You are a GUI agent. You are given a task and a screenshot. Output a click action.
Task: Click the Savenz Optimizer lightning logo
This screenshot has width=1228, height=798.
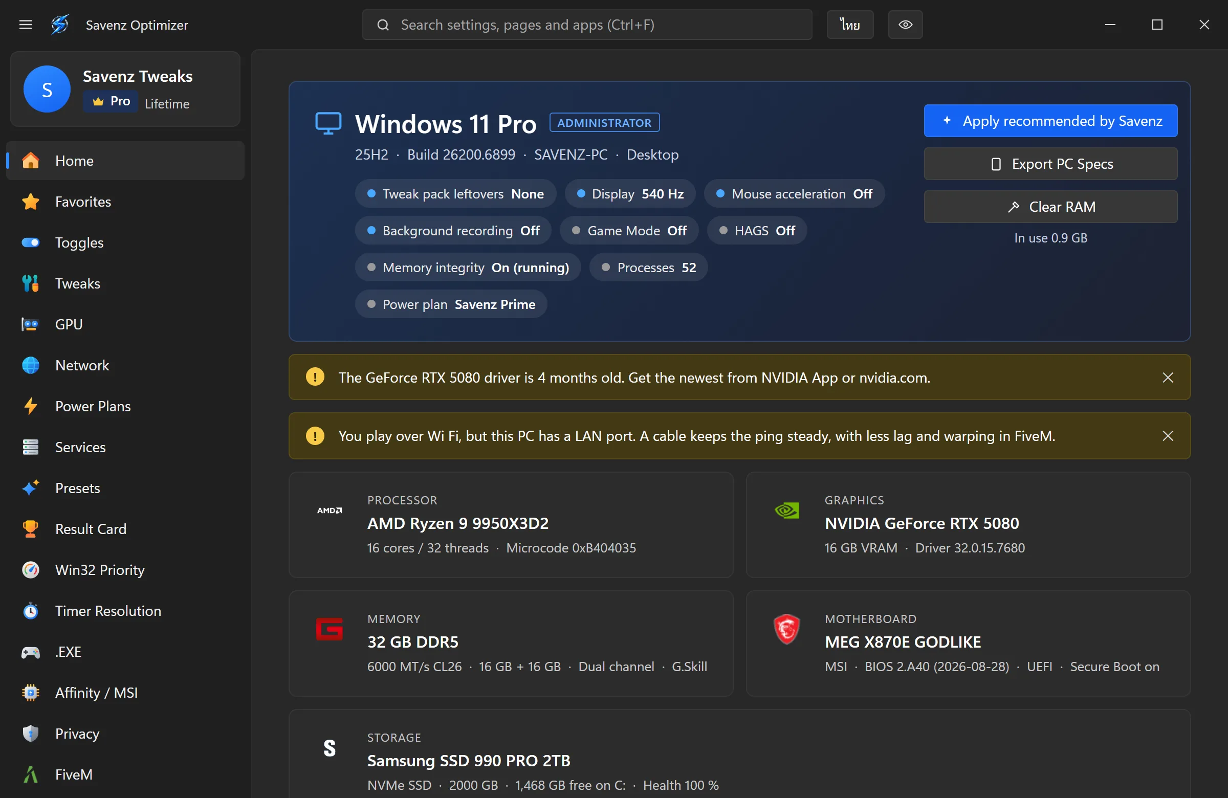tap(60, 24)
